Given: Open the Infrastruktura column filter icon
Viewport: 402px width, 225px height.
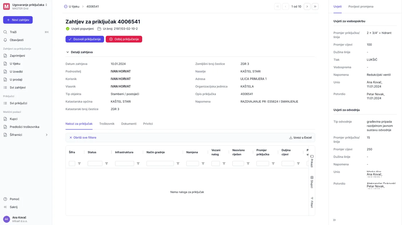Looking at the screenshot, I should pyautogui.click(x=138, y=163).
